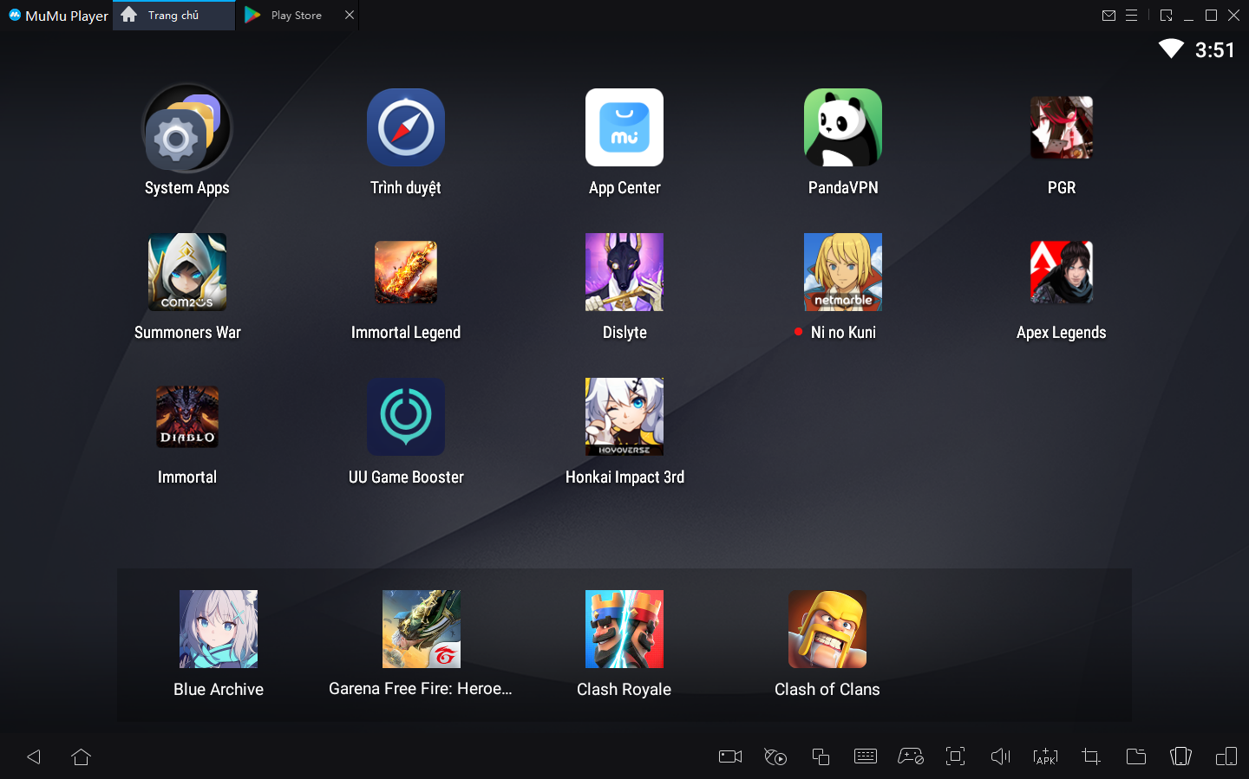Click the operation recorder mouse icon
1249x779 pixels.
[775, 756]
